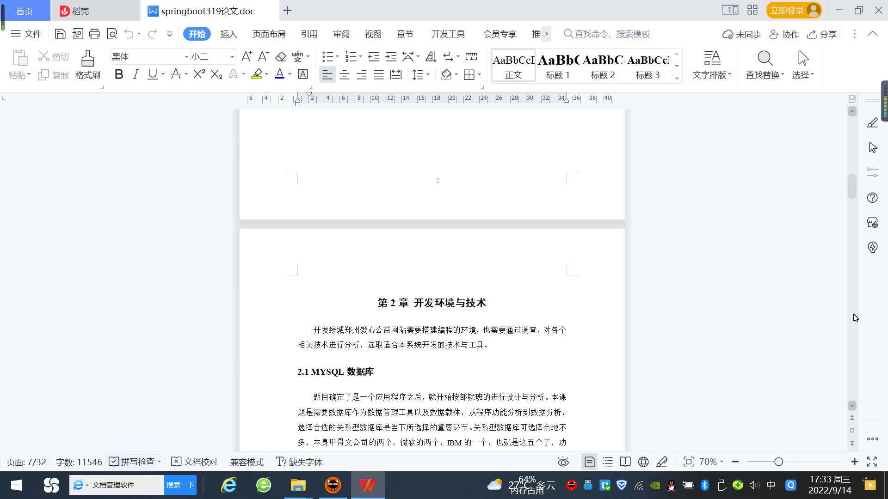The image size is (888, 499).
Task: Expand the font size dropdown showing 小二
Action: coord(232,57)
